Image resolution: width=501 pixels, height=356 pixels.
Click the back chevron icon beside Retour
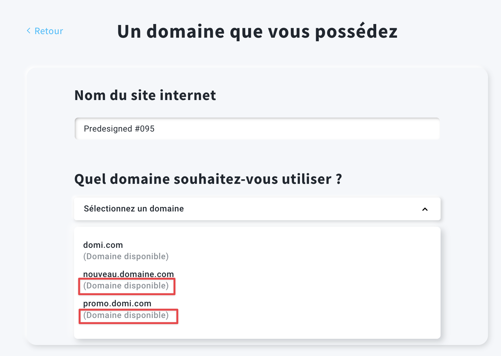pyautogui.click(x=29, y=31)
